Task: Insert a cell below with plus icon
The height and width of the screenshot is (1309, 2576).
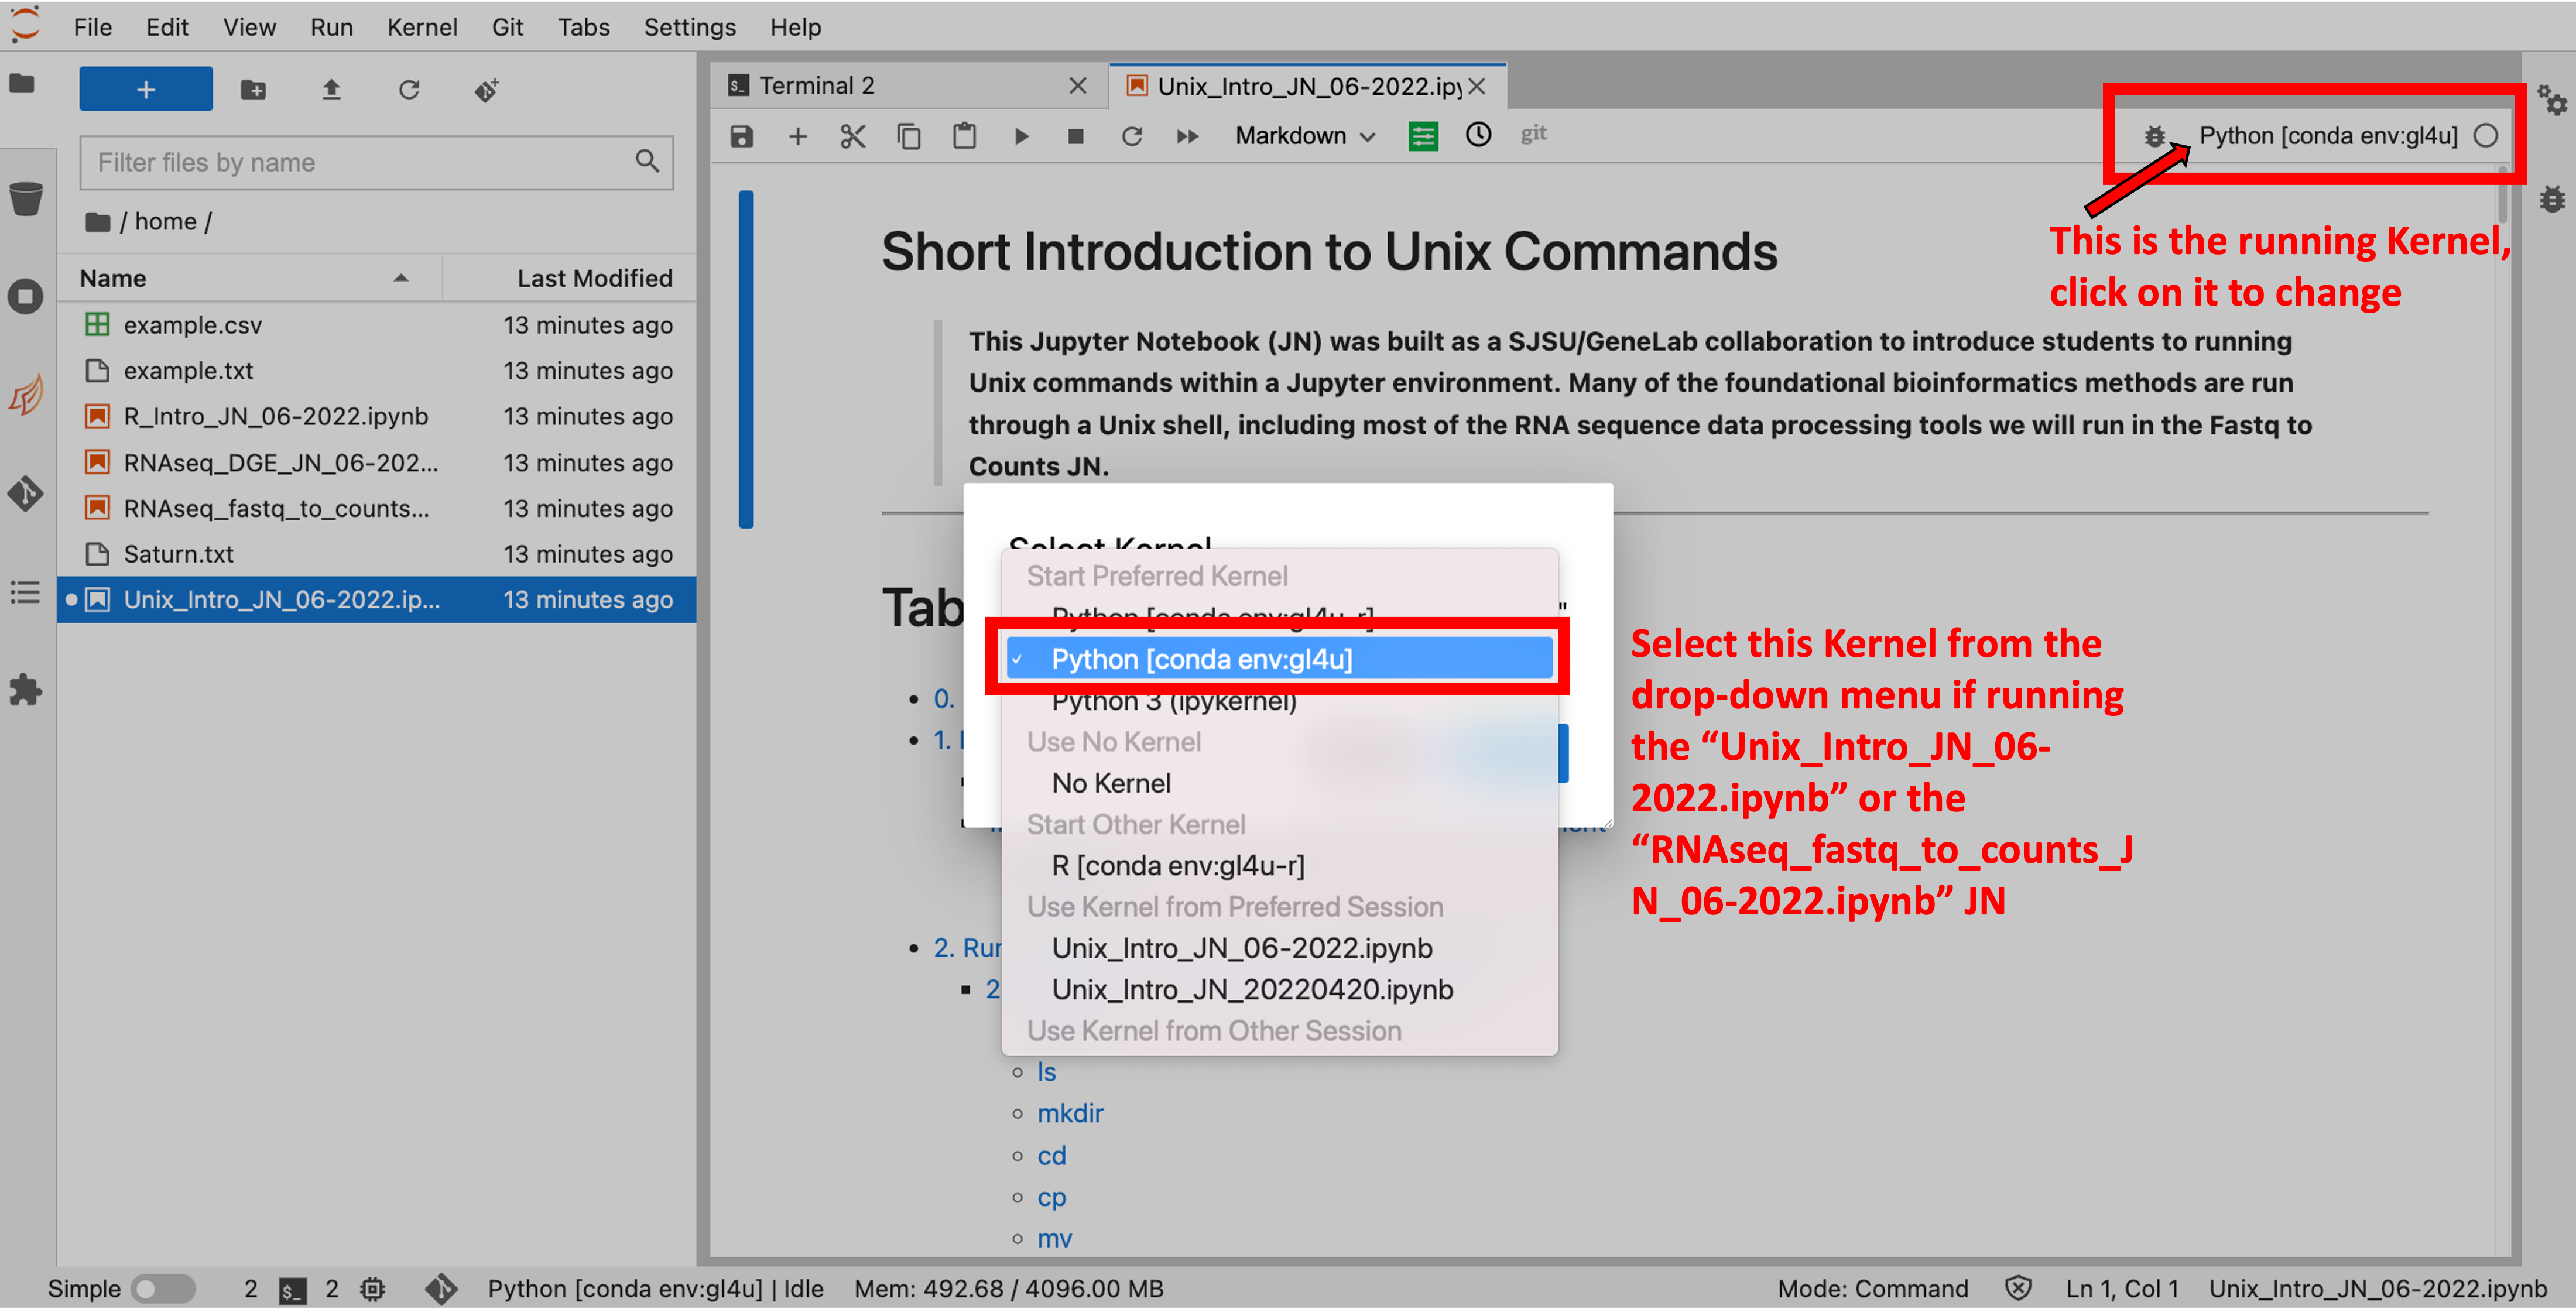Action: [797, 136]
